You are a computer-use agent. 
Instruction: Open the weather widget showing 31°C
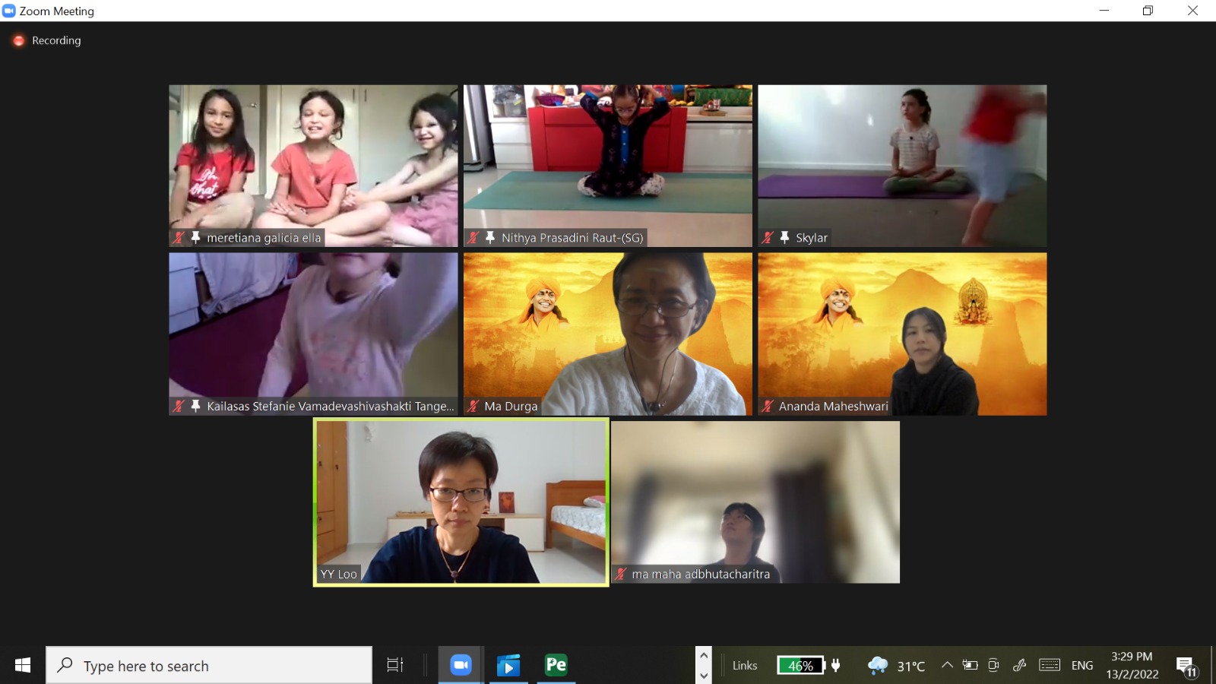click(897, 665)
